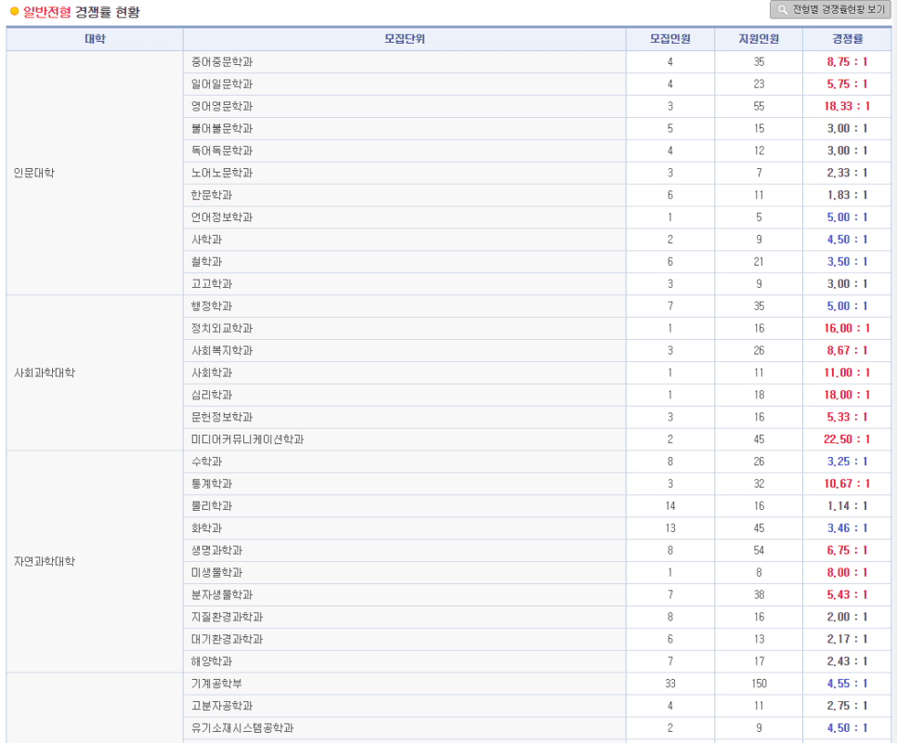
Task: Click the 한문학과 row name
Action: (212, 195)
